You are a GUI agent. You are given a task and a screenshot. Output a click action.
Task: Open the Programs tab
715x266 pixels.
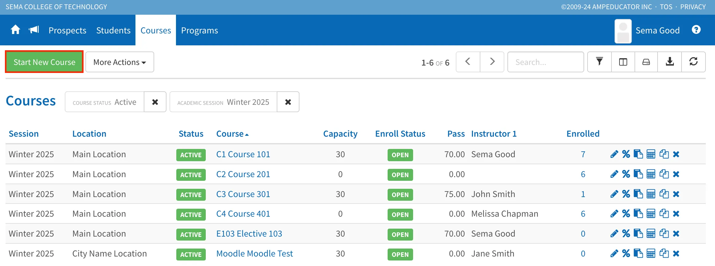point(200,30)
